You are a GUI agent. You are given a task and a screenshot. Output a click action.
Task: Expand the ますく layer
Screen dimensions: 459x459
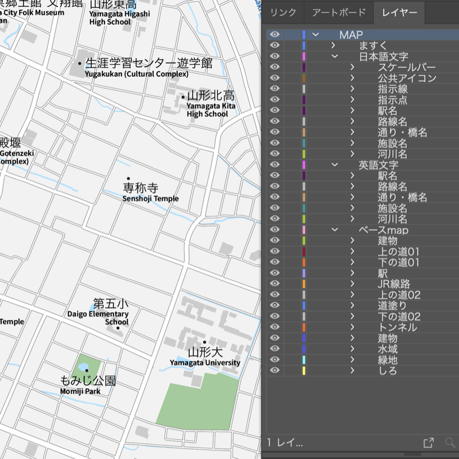coord(333,45)
